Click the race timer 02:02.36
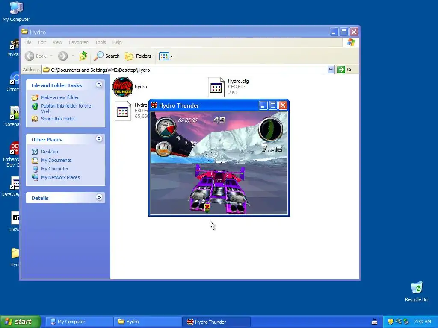 [x=188, y=120]
